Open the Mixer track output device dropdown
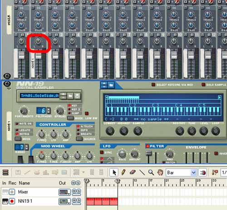Viewport: 227px width, 210px height. click(x=64, y=192)
